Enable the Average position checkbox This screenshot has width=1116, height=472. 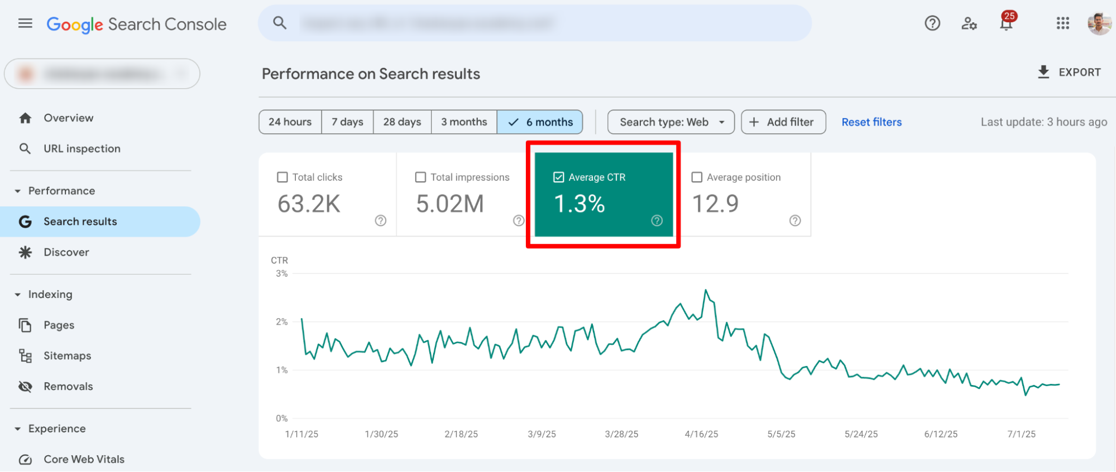point(697,177)
